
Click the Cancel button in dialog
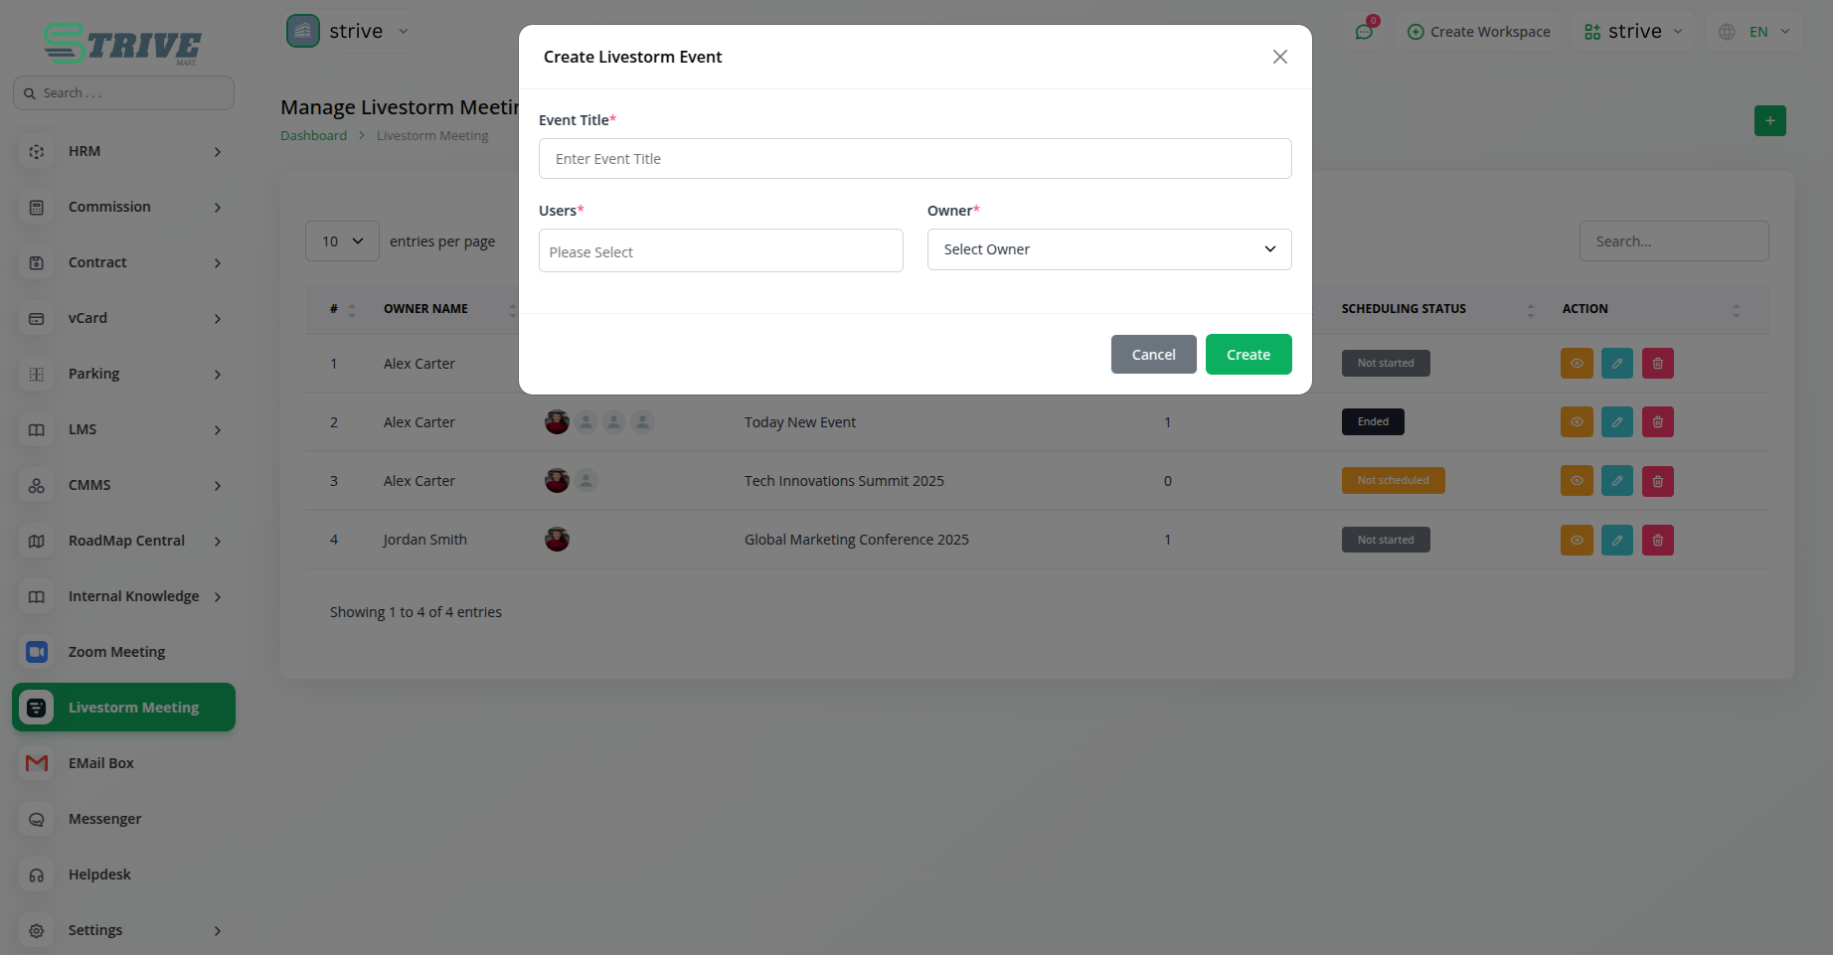point(1153,355)
